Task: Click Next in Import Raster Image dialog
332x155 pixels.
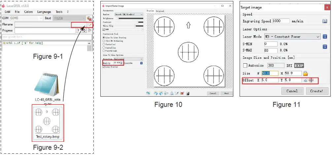Action: coord(226,93)
